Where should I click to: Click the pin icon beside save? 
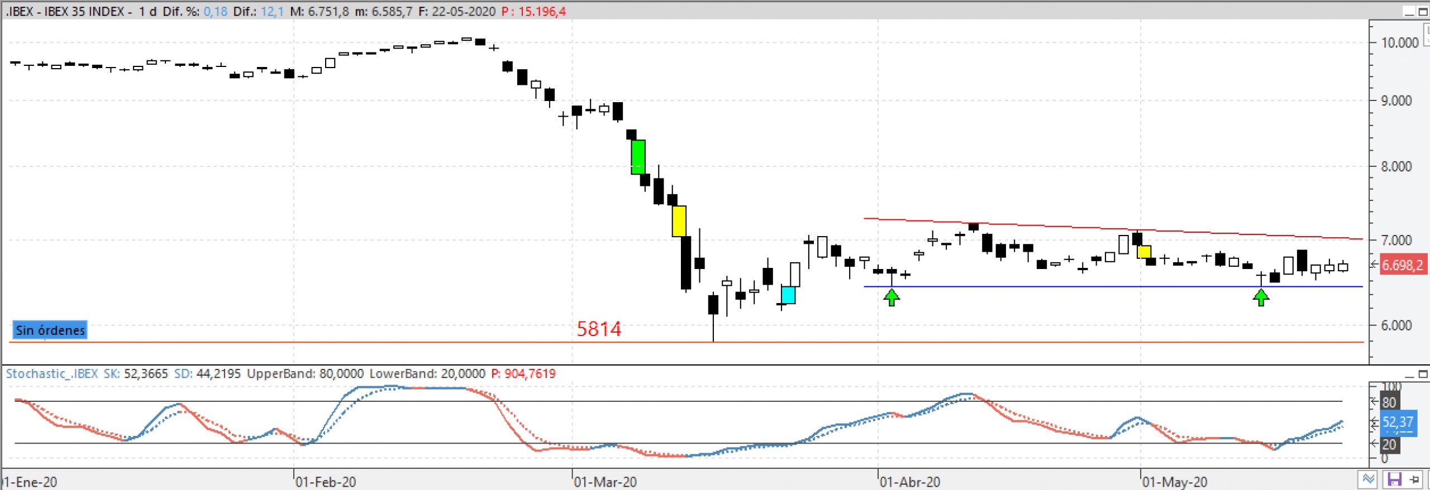[x=1414, y=479]
